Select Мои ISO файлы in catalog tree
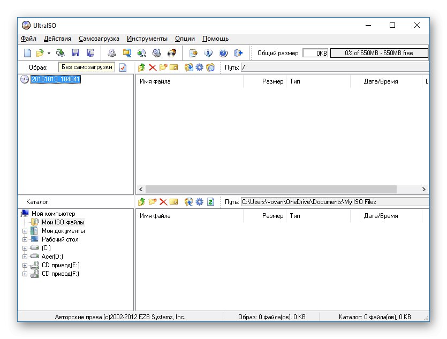The width and height of the screenshot is (447, 339). pos(63,222)
